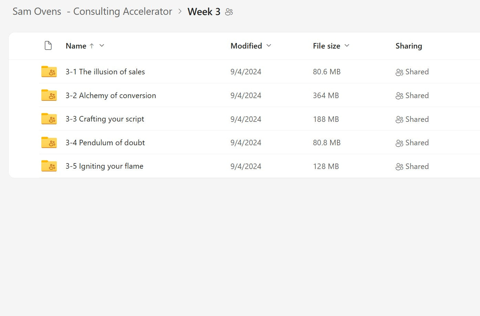Click the Week 3 breadcrumb title

click(204, 12)
